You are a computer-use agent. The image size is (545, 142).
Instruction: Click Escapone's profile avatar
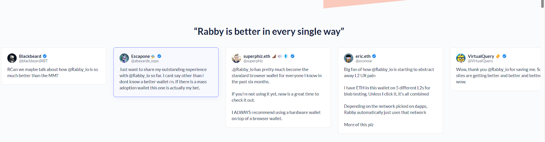click(124, 58)
